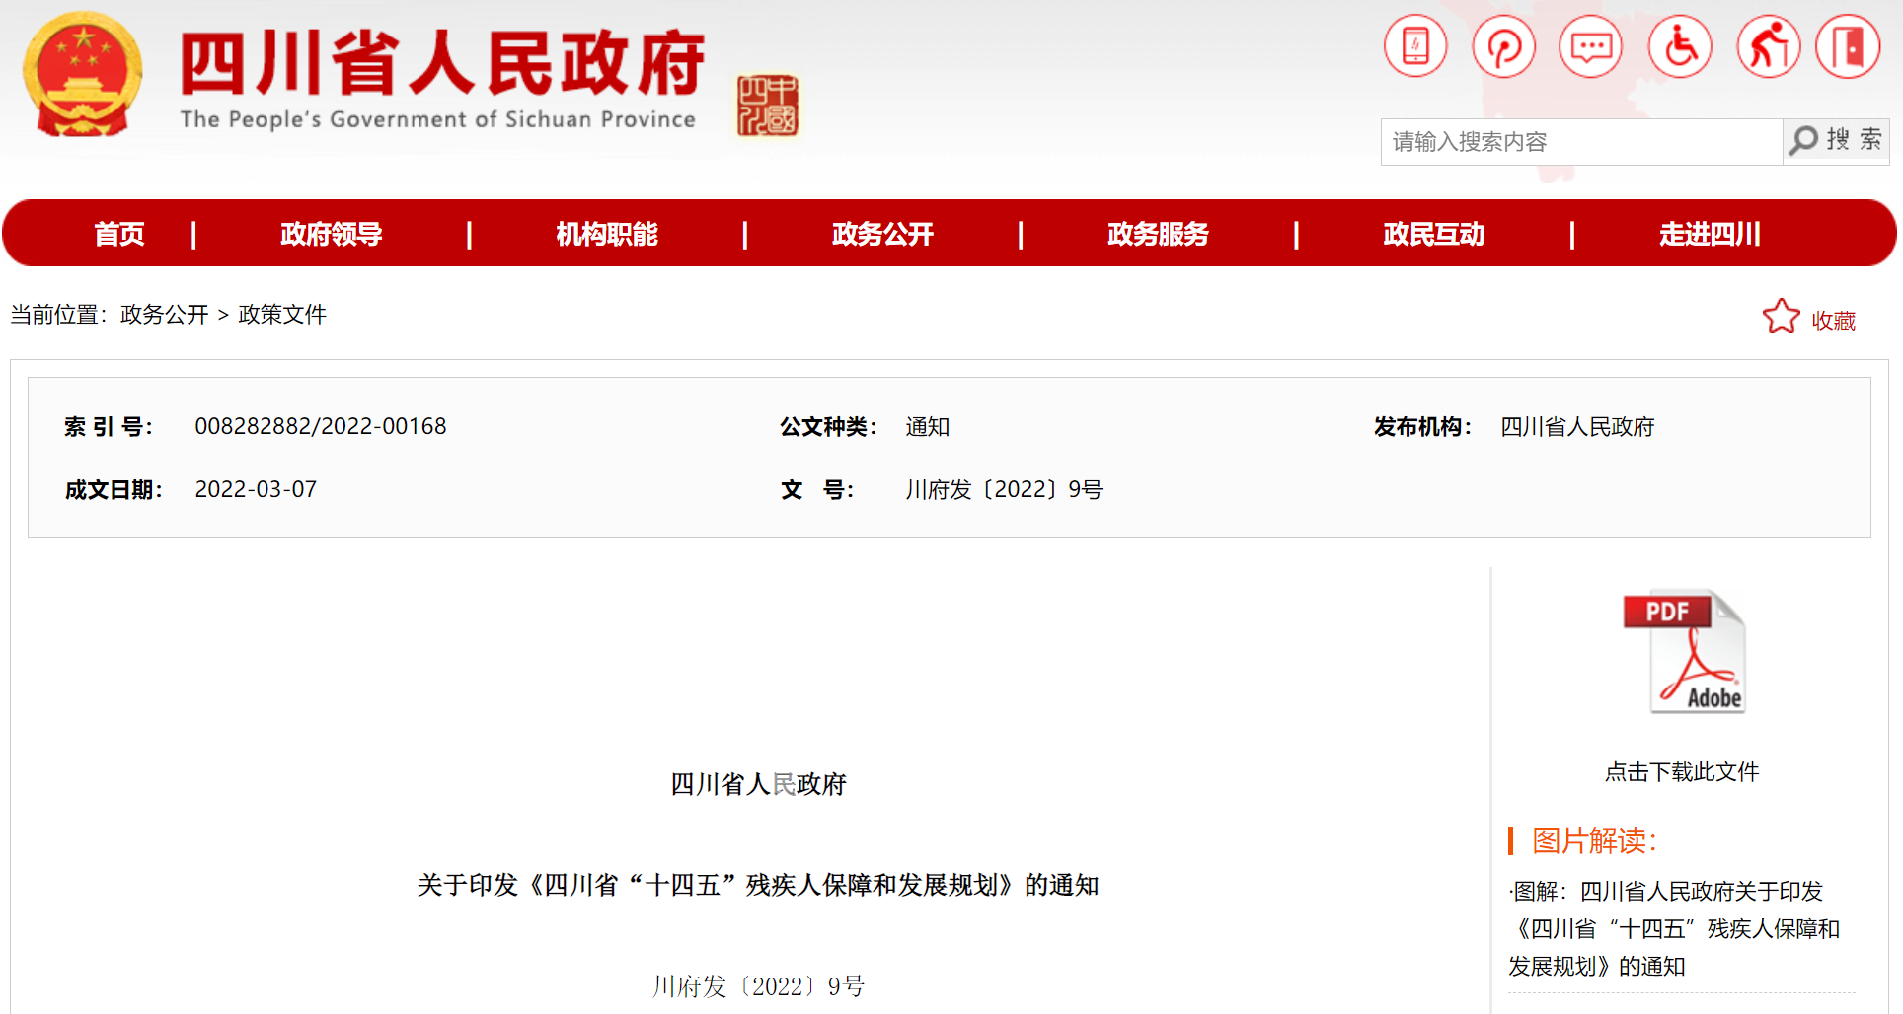Screen dimensions: 1903x1014
Task: Click the red 四川 seal stamp icon
Action: [x=767, y=106]
